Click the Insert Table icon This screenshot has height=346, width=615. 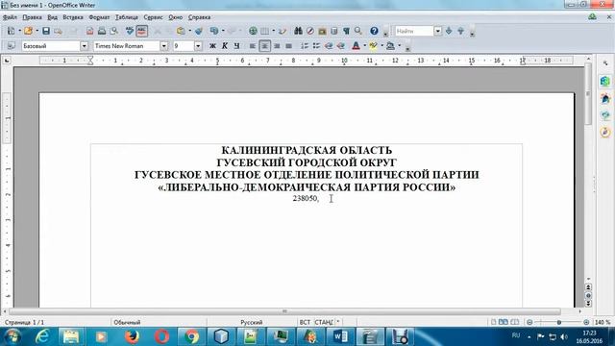(265, 31)
